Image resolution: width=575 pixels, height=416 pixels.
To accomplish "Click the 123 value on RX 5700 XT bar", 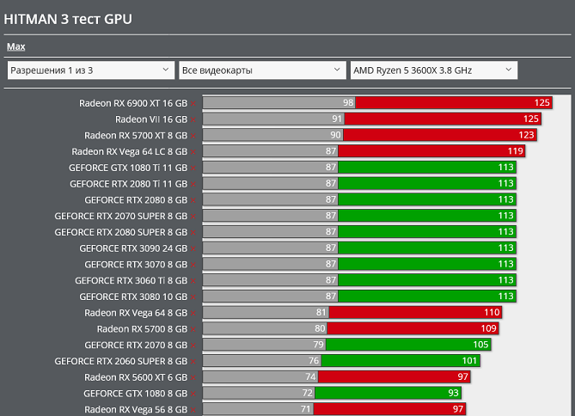I will pos(526,135).
